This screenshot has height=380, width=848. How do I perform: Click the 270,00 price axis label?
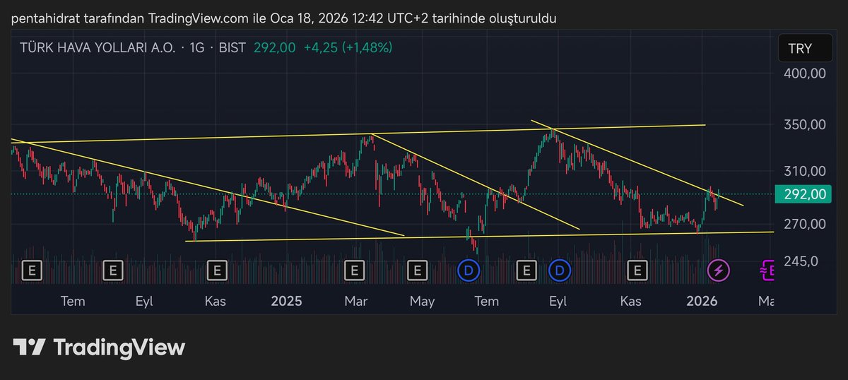pos(805,224)
